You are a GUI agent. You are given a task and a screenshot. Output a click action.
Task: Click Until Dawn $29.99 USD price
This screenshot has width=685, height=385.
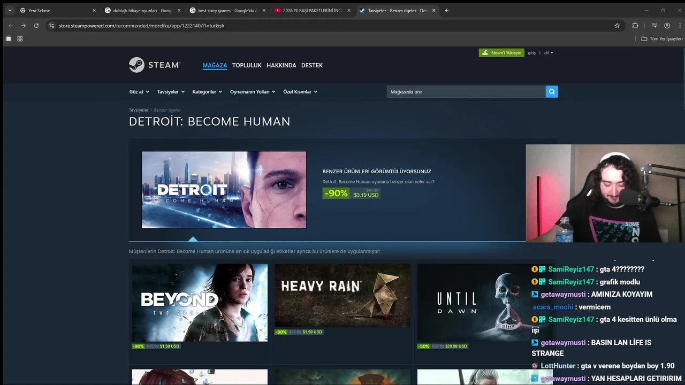(456, 346)
